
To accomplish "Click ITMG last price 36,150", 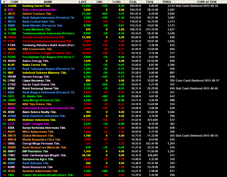I will tap(86, 155).
